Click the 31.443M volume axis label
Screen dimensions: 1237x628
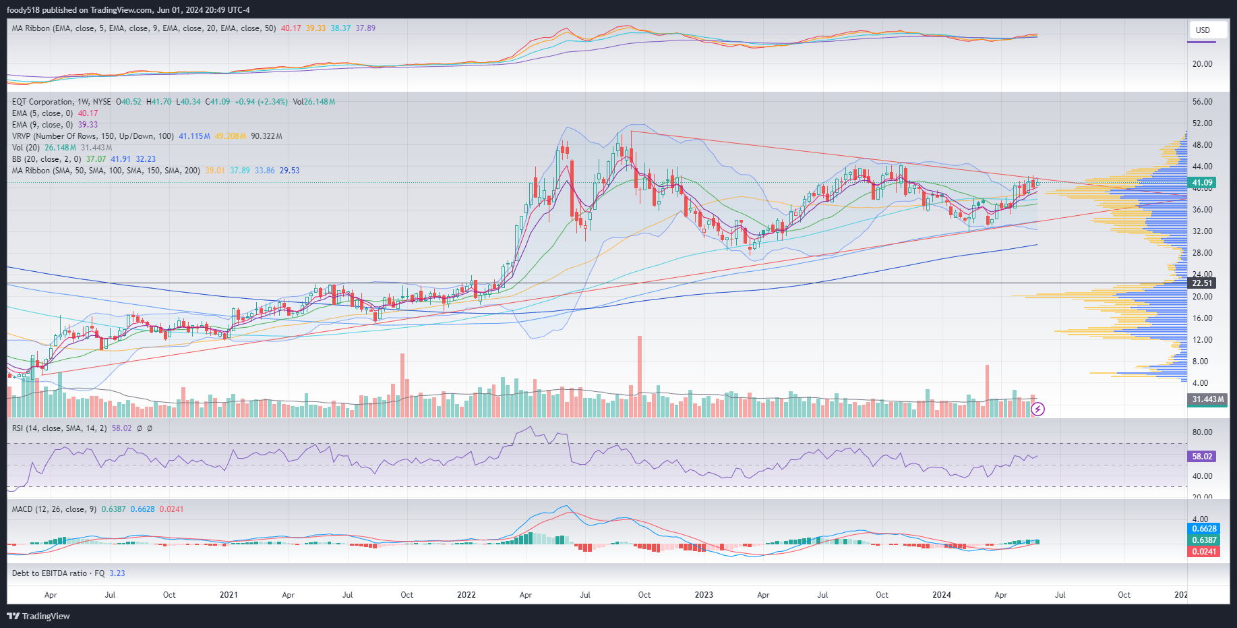click(x=1207, y=399)
